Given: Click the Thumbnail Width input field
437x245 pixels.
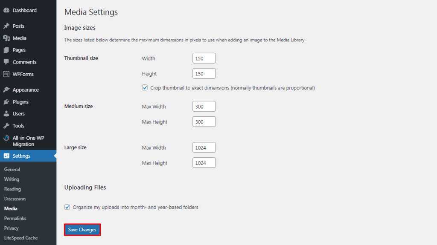Looking at the screenshot, I should click(x=204, y=58).
